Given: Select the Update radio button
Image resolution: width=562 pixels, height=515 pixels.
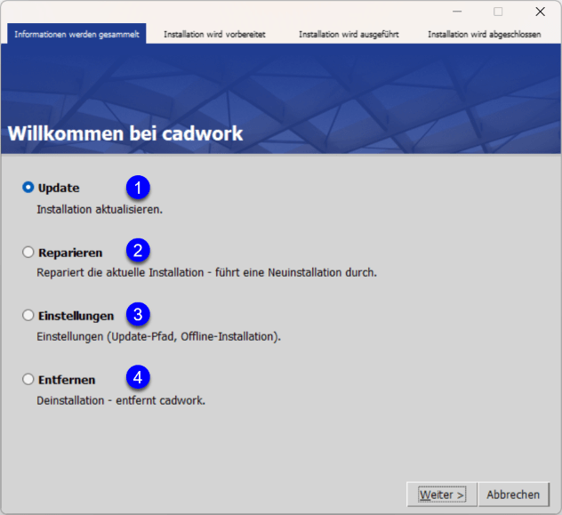Looking at the screenshot, I should point(28,188).
